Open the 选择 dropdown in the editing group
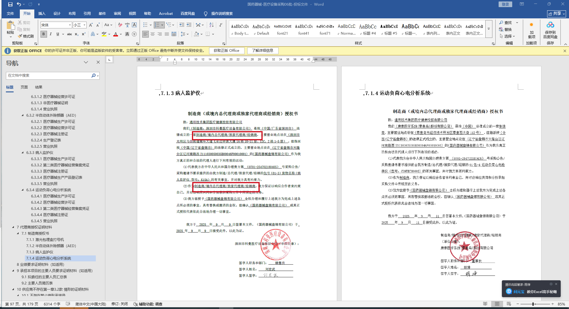This screenshot has width=569, height=309. click(507, 36)
